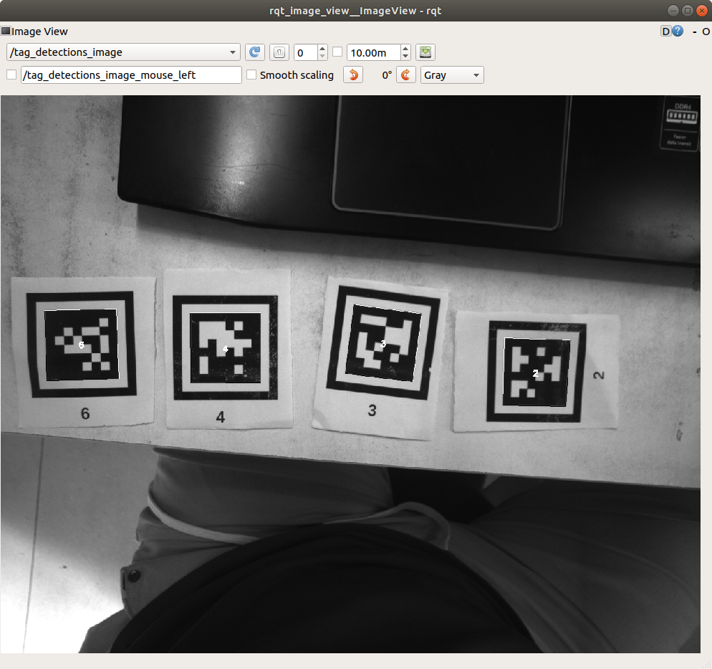Click the zoom value field showing 0
Screen dimensions: 712x669
pos(306,53)
